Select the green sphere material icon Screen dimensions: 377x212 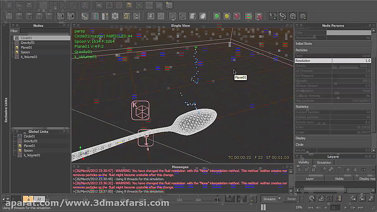click(217, 16)
